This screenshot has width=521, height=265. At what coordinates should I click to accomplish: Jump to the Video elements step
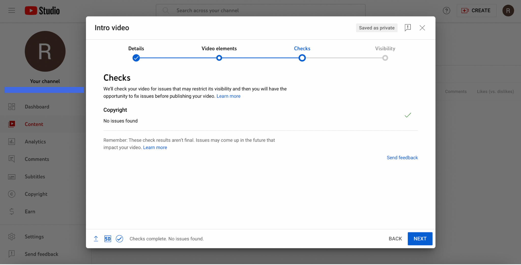point(219,58)
